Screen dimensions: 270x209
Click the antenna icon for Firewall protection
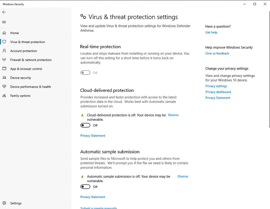point(4,60)
